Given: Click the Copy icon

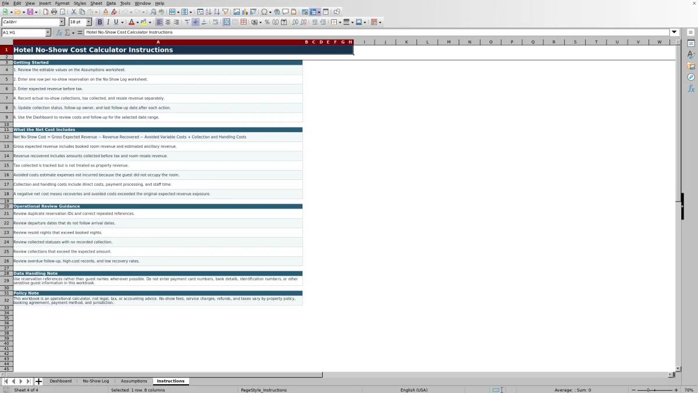Looking at the screenshot, I should (82, 12).
